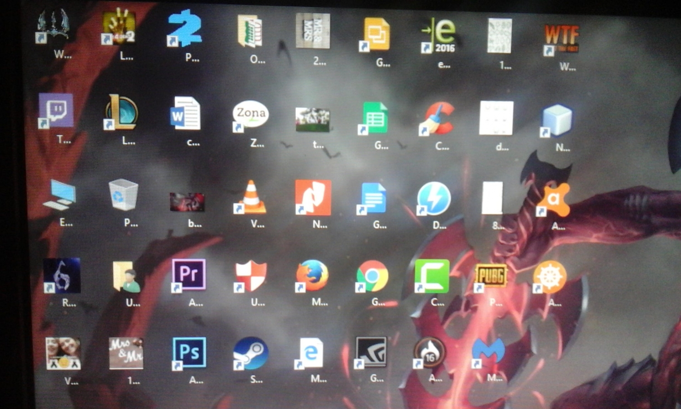Viewport: 681px width, 409px height.
Task: Launch the Zona application shortcut
Action: point(250,116)
